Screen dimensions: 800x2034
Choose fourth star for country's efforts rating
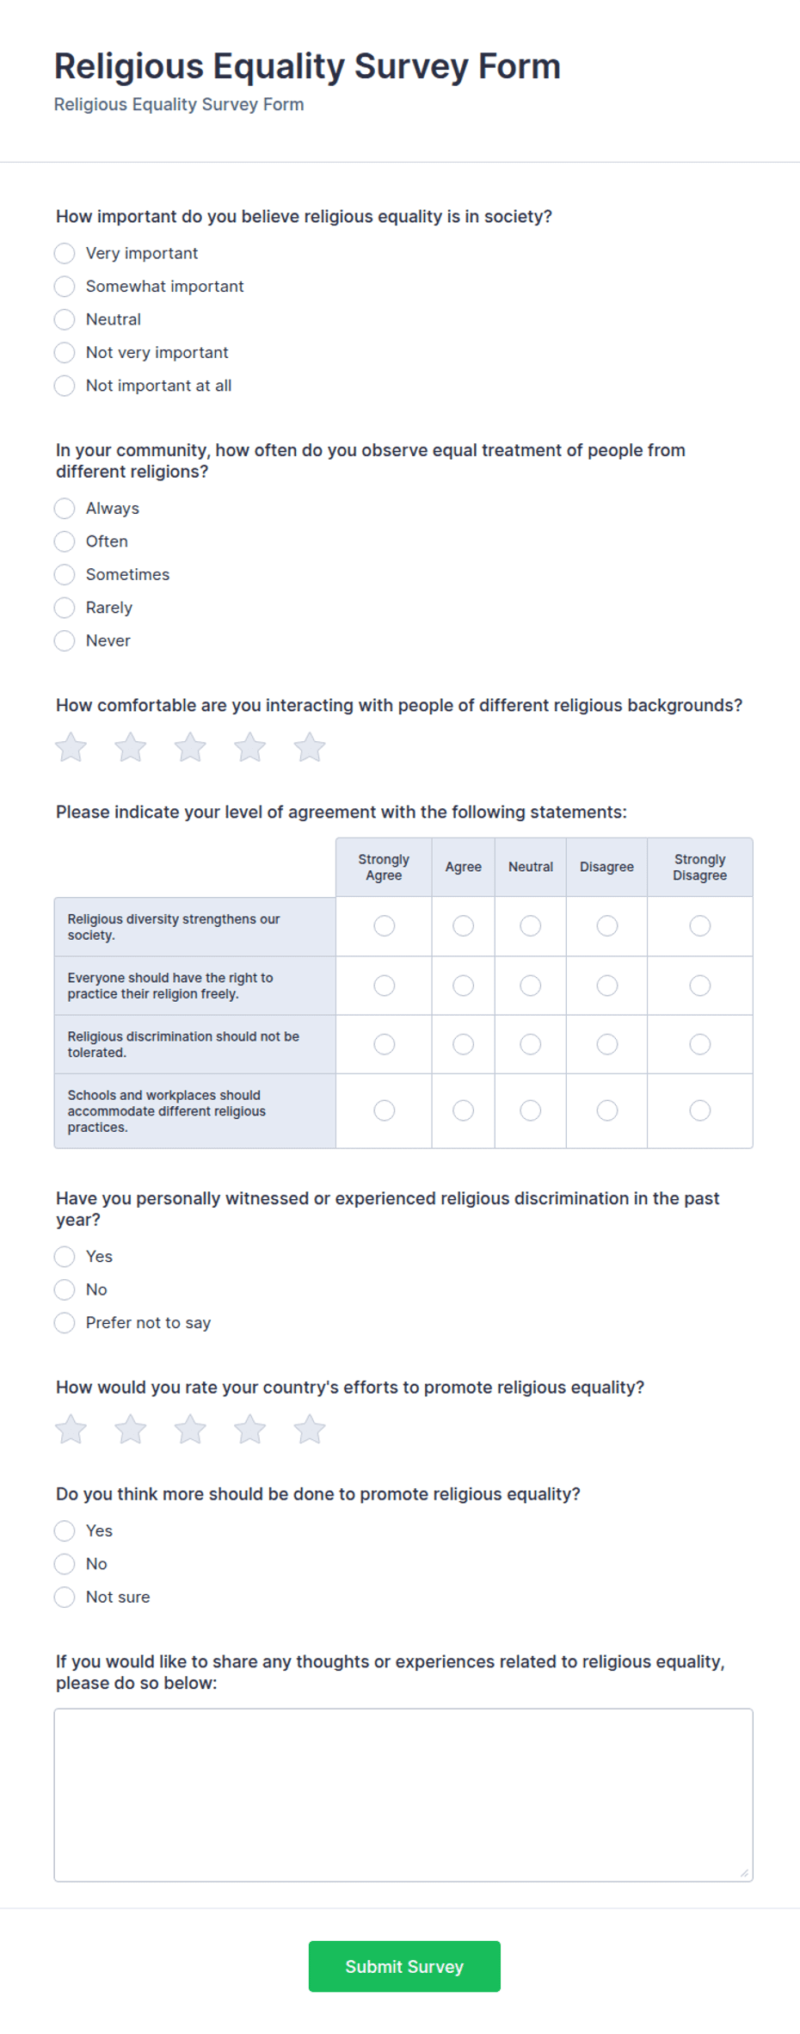[250, 1429]
